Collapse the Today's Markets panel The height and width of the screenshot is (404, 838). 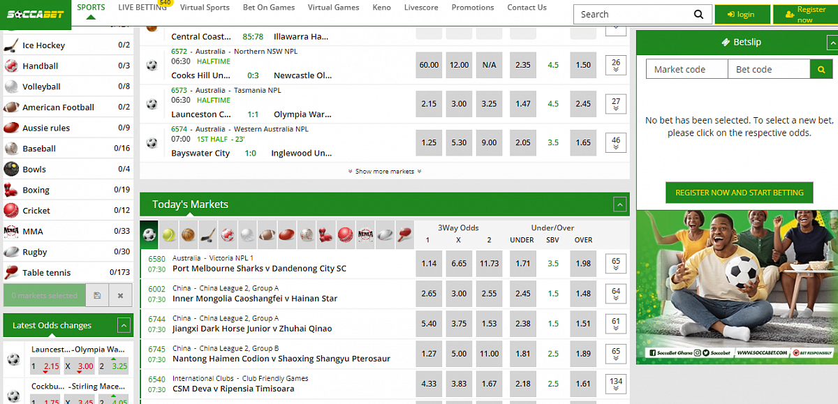pos(619,204)
